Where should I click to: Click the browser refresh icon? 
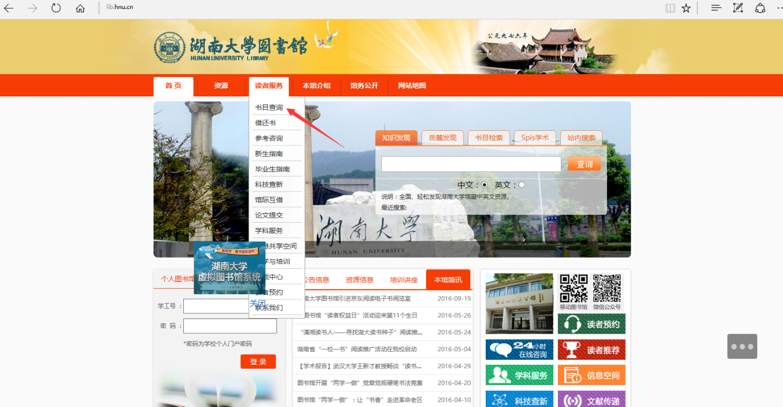tap(56, 8)
